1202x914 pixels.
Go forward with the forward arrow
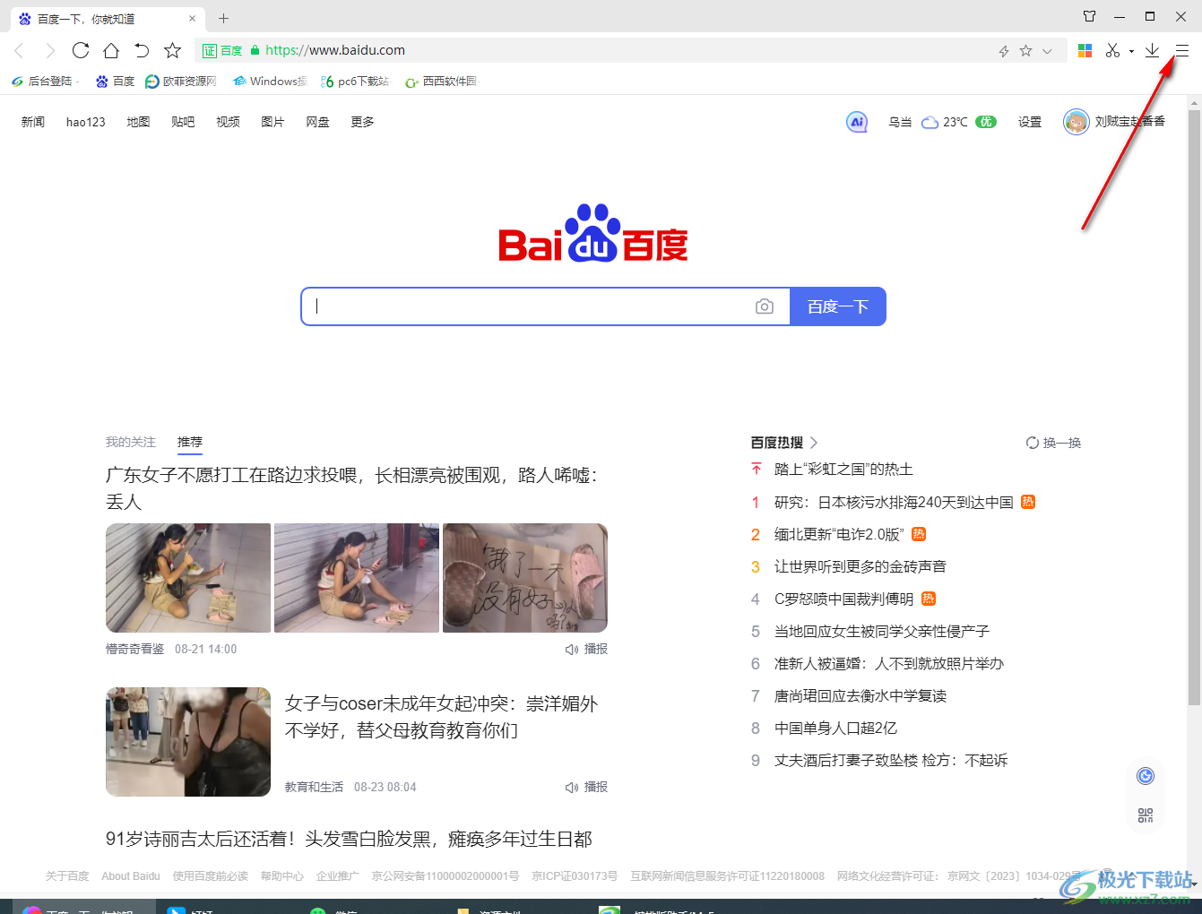[50, 51]
